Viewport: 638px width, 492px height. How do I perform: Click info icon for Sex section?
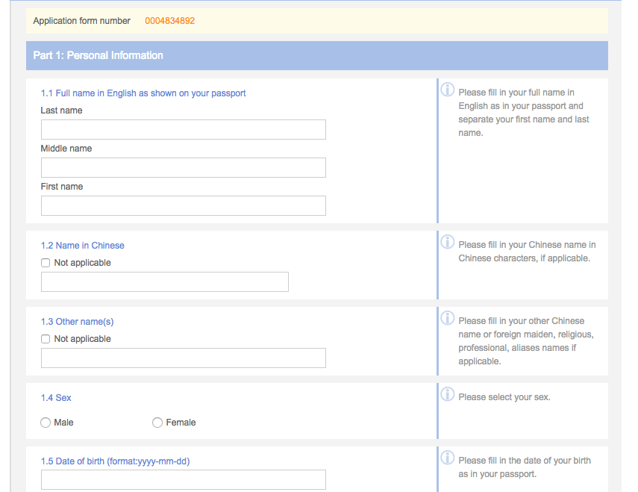pyautogui.click(x=448, y=394)
